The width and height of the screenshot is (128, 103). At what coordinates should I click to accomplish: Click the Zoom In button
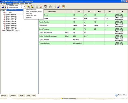(x=13, y=96)
